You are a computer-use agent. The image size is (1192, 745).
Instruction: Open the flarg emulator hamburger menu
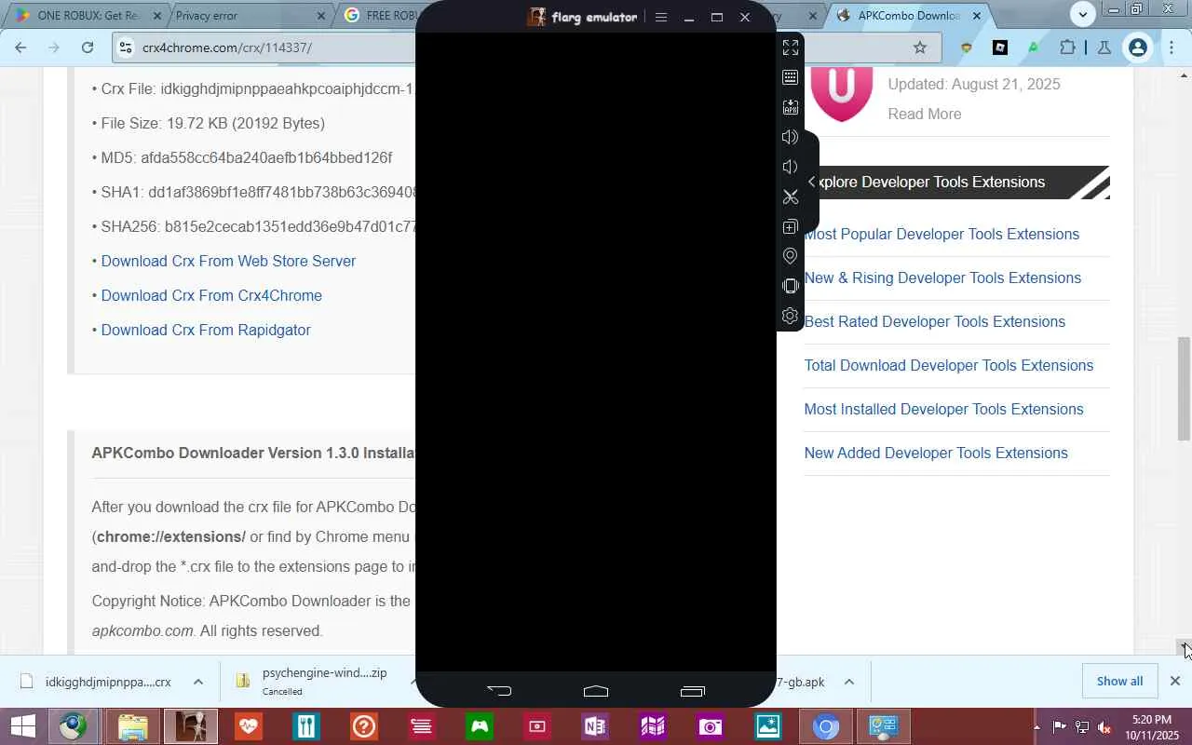pyautogui.click(x=661, y=17)
